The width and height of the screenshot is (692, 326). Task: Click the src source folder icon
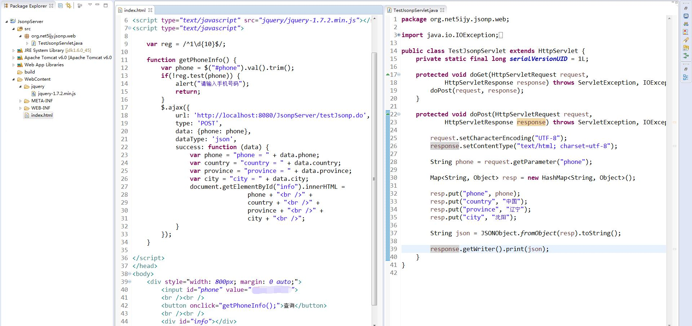(20, 29)
